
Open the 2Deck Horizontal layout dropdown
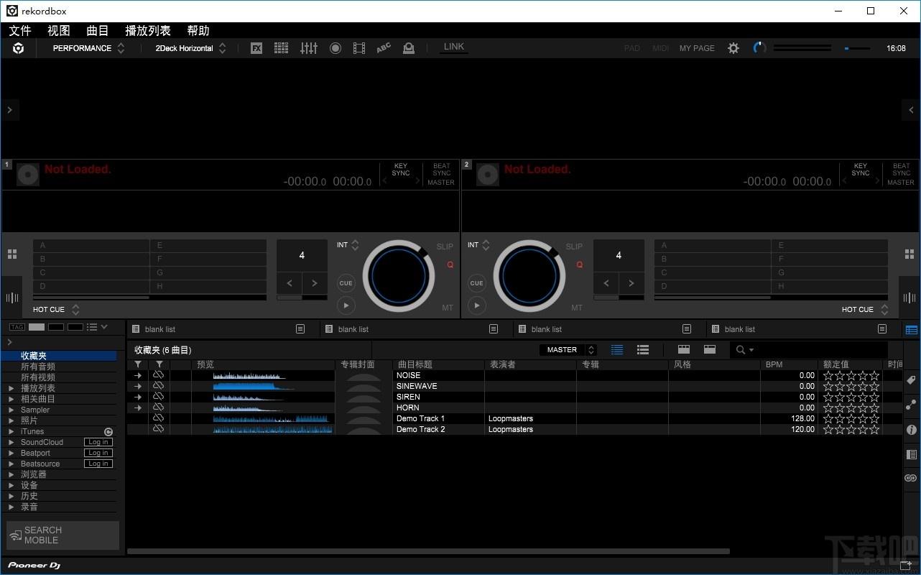tap(191, 48)
